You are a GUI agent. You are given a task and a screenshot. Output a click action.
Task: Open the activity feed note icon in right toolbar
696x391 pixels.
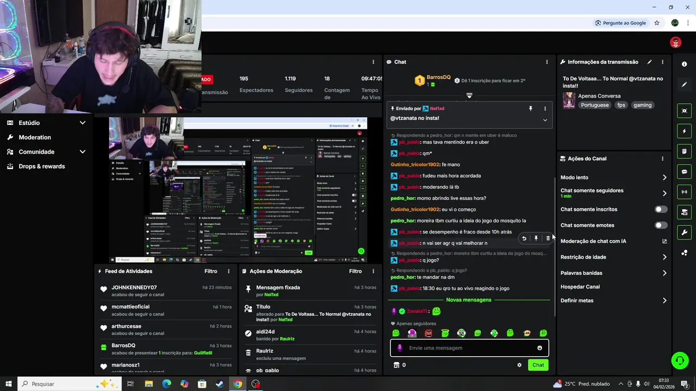click(684, 151)
